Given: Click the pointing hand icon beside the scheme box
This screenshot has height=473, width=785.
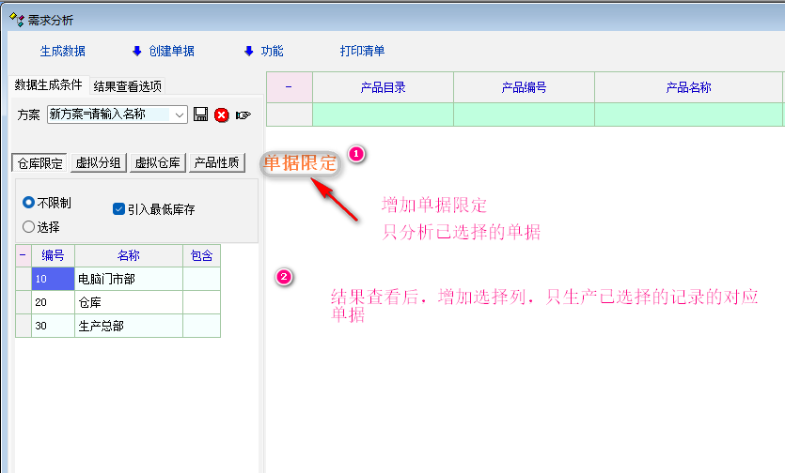Looking at the screenshot, I should point(243,114).
